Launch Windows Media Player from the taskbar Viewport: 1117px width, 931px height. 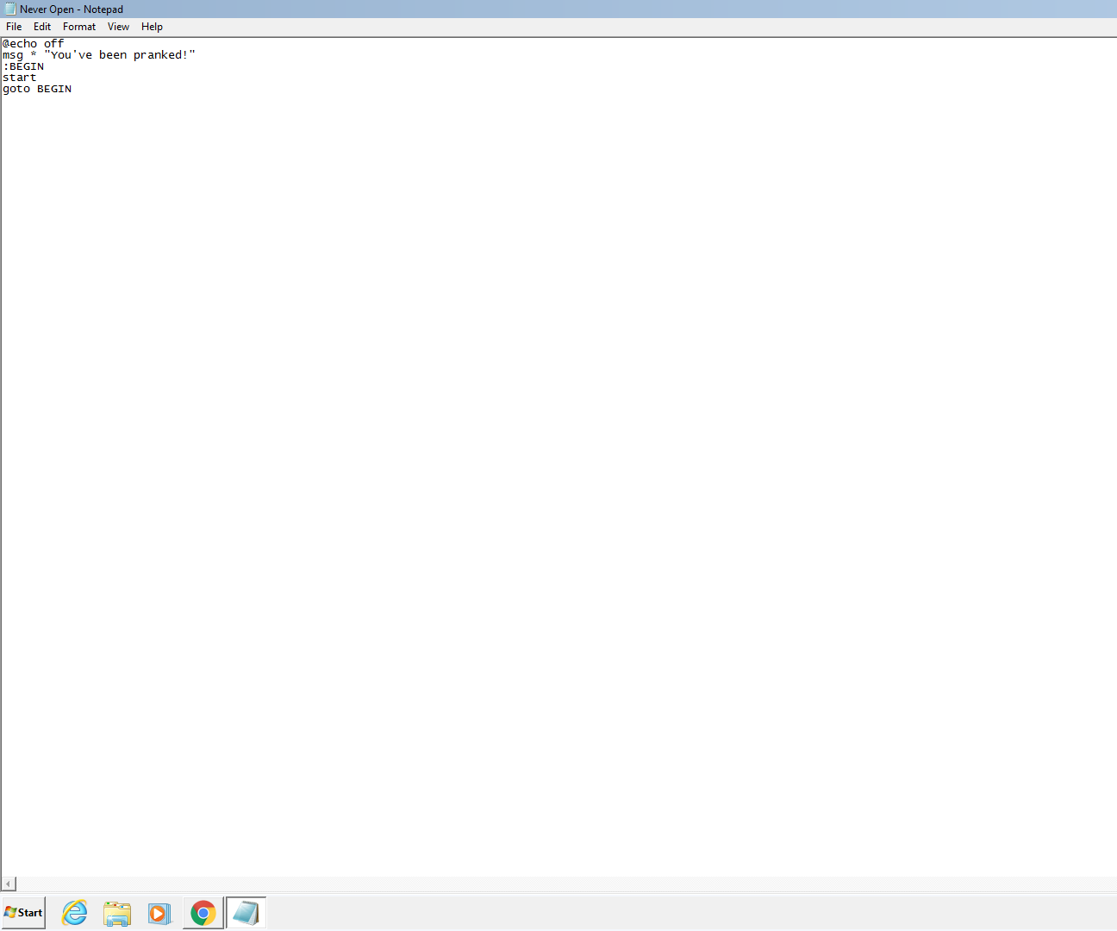click(159, 912)
